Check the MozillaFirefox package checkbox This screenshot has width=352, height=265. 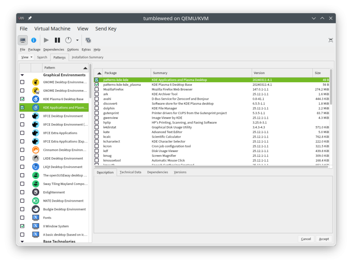[96, 89]
